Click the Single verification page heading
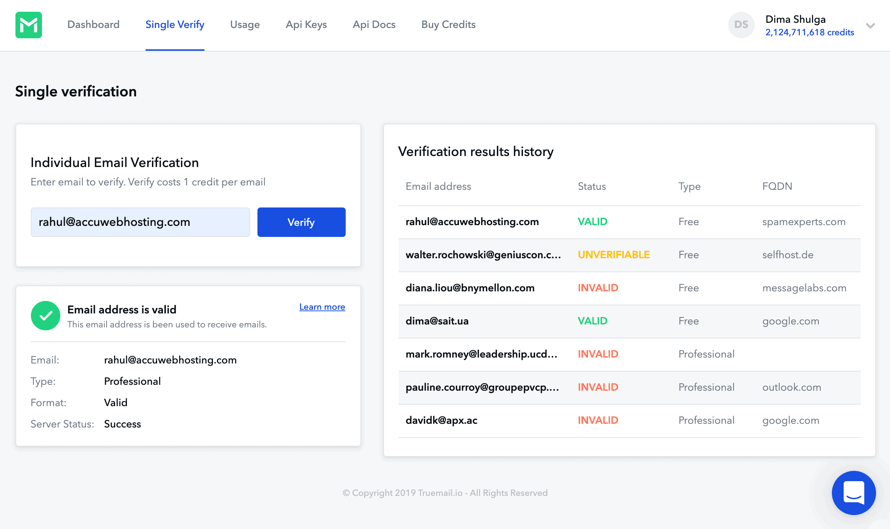890x529 pixels. pyautogui.click(x=76, y=91)
